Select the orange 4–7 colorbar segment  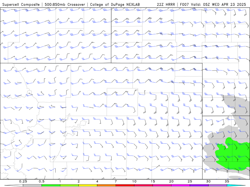[x=106, y=185]
